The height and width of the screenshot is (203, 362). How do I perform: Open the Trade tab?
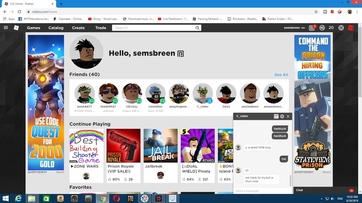click(x=101, y=28)
